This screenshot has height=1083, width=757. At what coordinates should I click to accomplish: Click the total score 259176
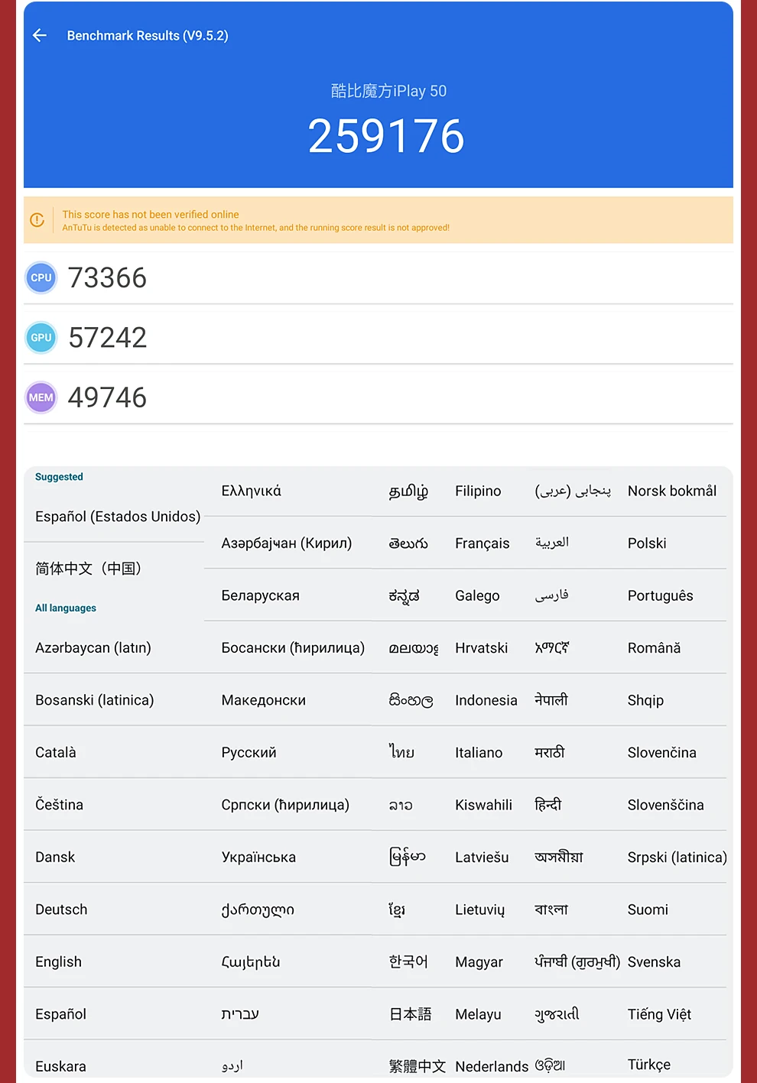(386, 136)
